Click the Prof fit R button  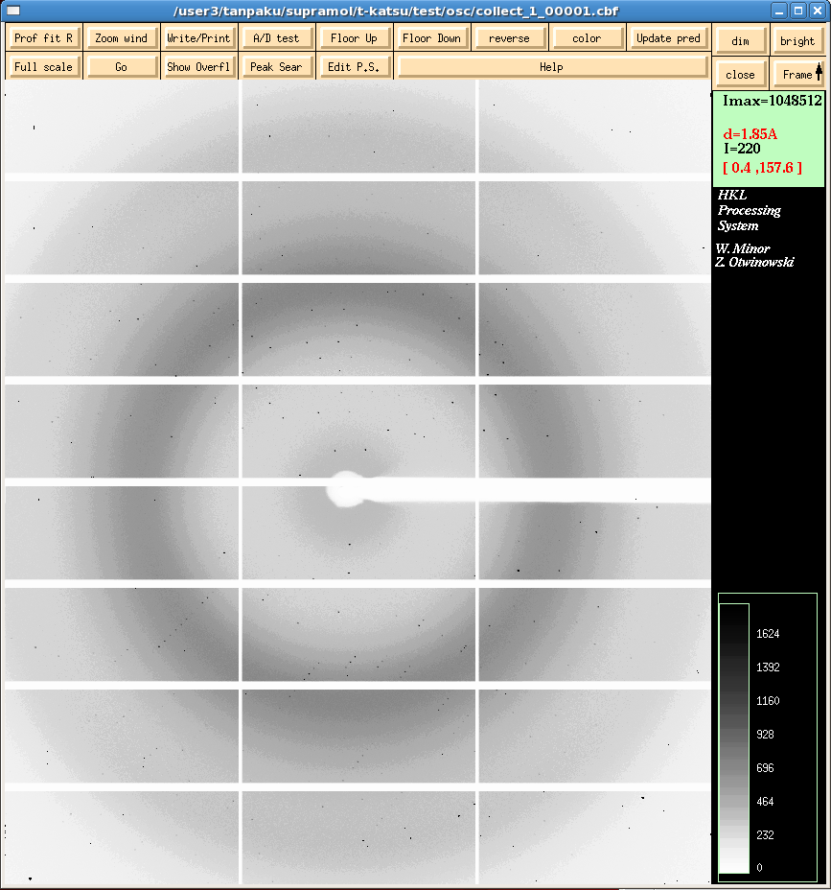click(x=43, y=38)
